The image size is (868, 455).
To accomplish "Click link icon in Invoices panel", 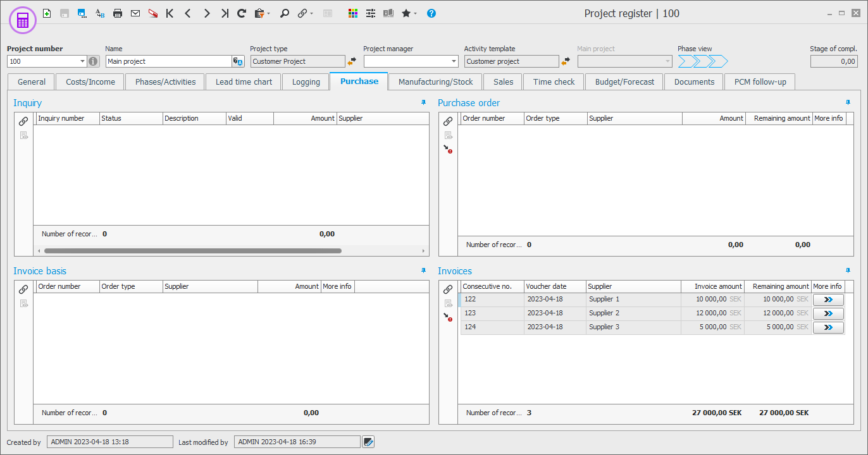I will pyautogui.click(x=448, y=289).
